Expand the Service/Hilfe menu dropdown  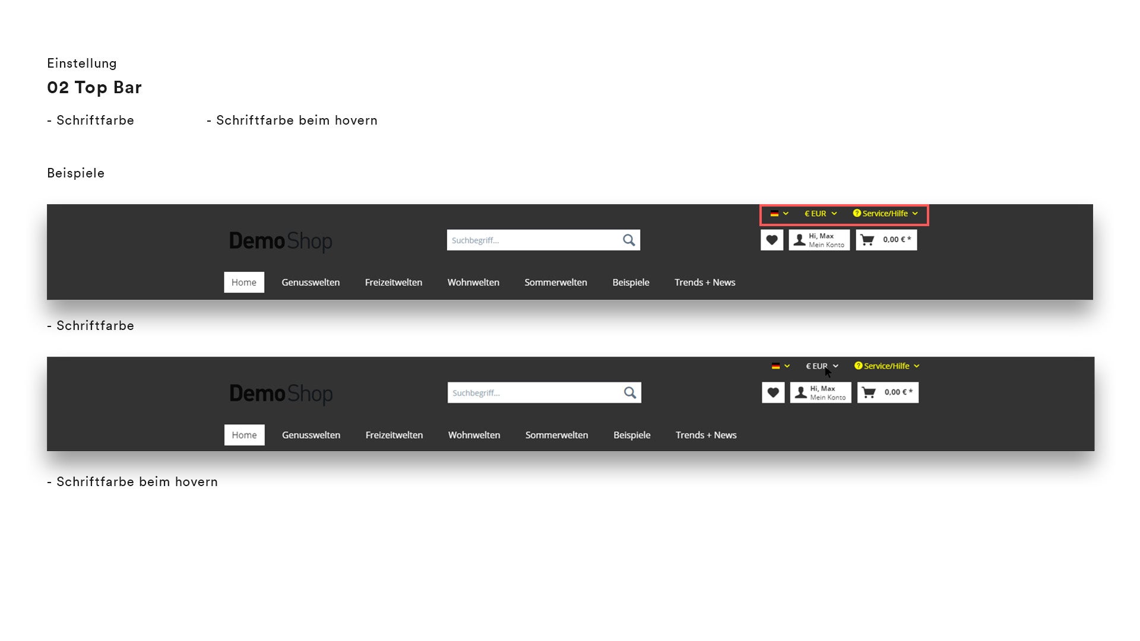click(x=885, y=213)
